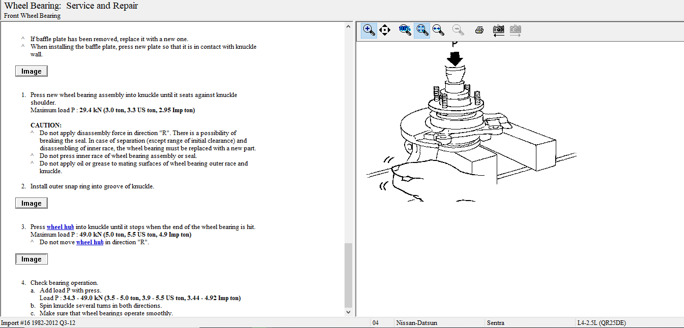The width and height of the screenshot is (684, 328).
Task: Click the text pane scroll-down arrow
Action: (349, 312)
